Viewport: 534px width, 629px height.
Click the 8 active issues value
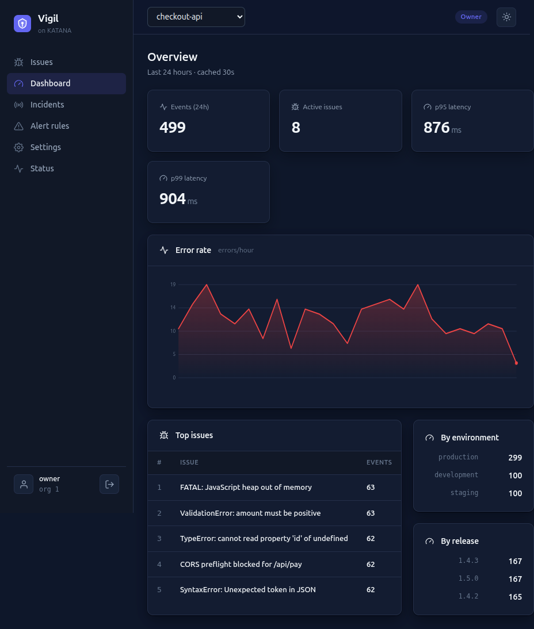pyautogui.click(x=296, y=127)
